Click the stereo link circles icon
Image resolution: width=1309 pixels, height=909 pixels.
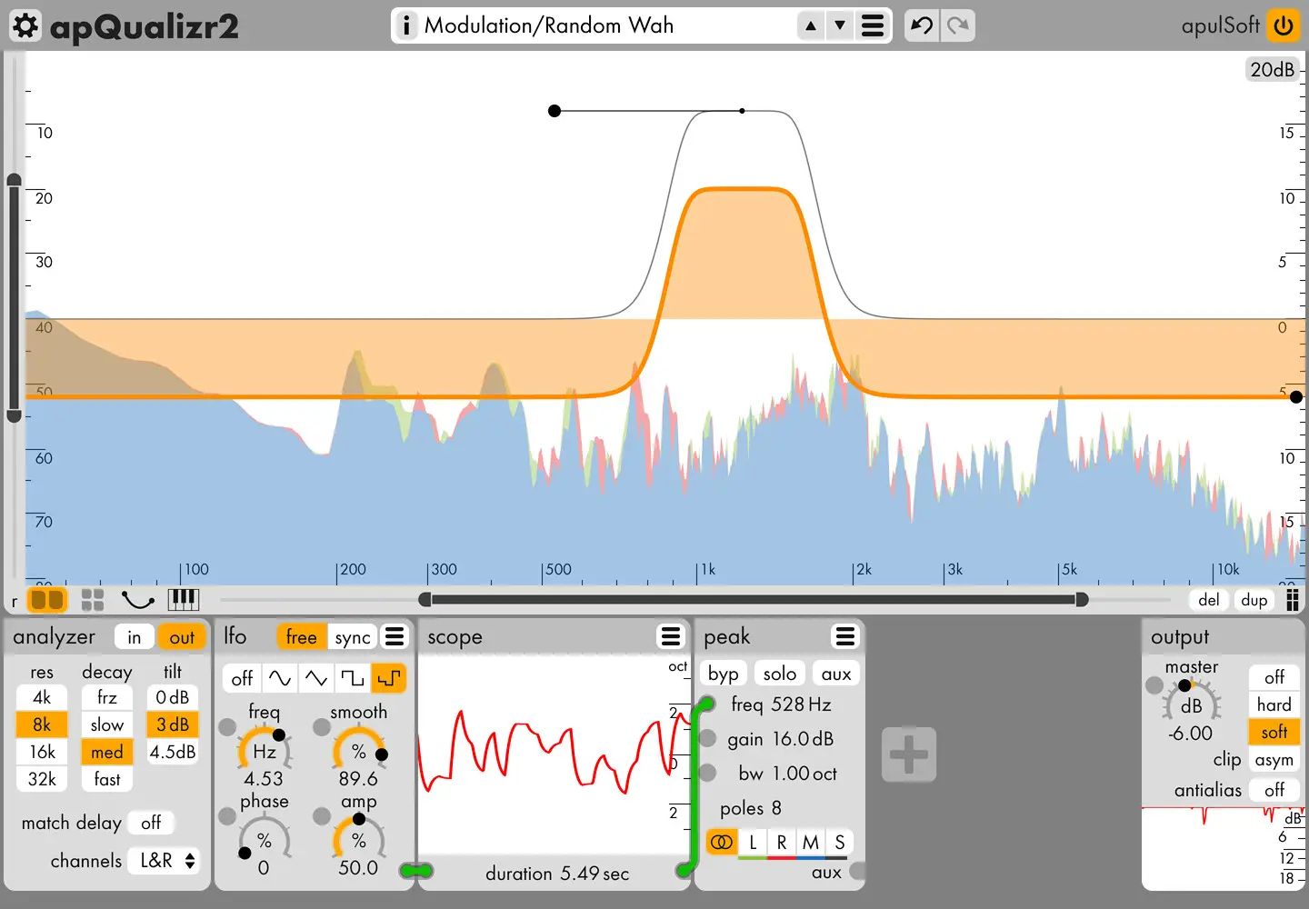point(722,843)
